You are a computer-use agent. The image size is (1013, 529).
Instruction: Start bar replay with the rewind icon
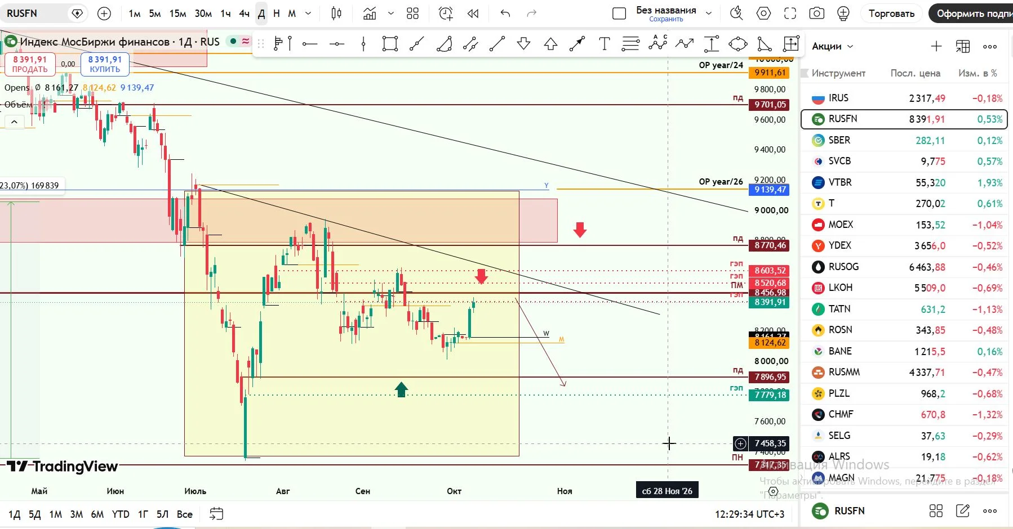tap(473, 14)
